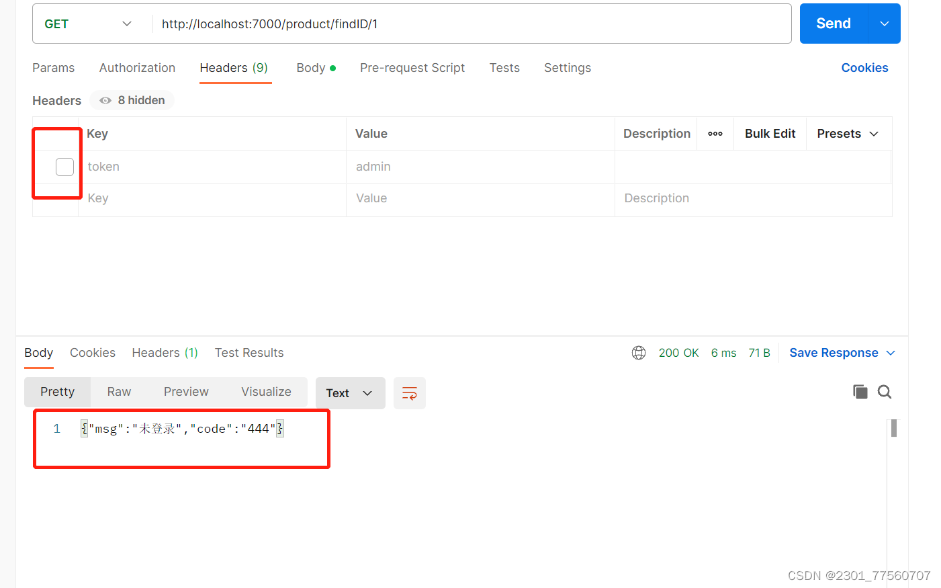Screen dimensions: 941x588
Task: Expand the Presets dropdown
Action: coord(848,134)
